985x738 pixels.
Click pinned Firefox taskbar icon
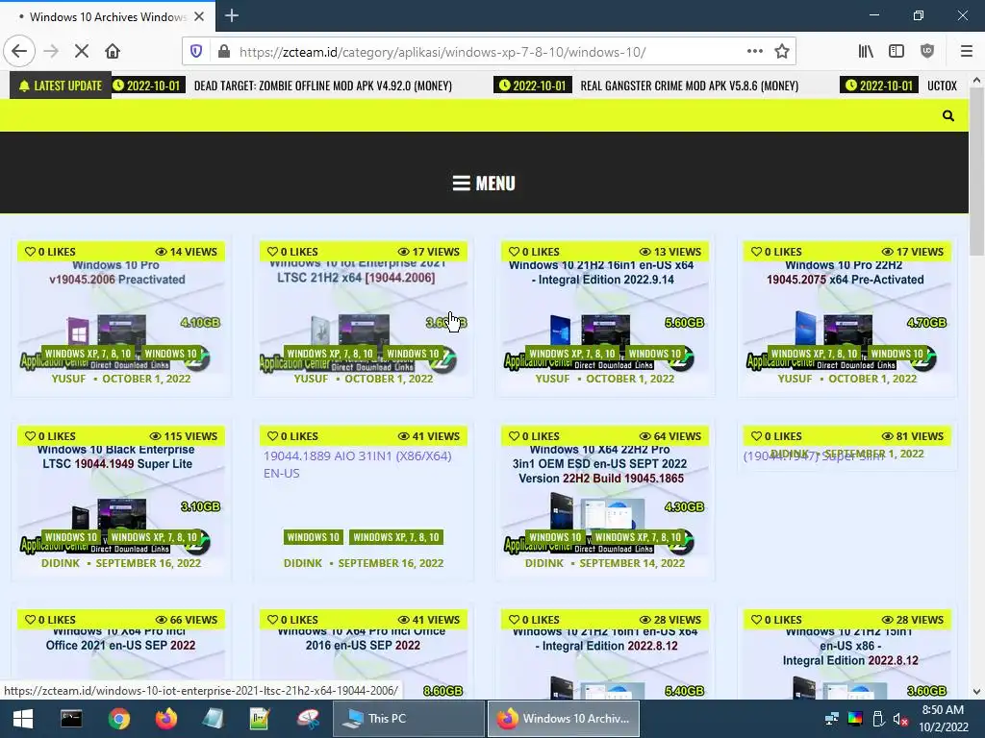point(165,719)
